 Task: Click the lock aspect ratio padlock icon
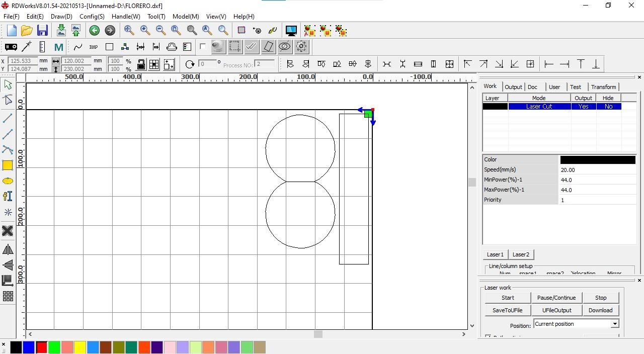(141, 64)
